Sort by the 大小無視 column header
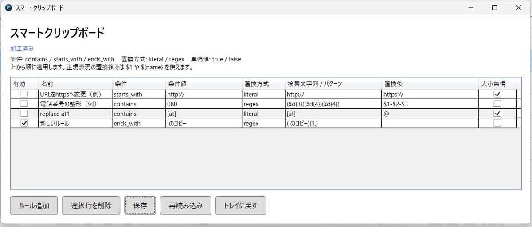Image resolution: width=532 pixels, height=227 pixels. pos(497,84)
